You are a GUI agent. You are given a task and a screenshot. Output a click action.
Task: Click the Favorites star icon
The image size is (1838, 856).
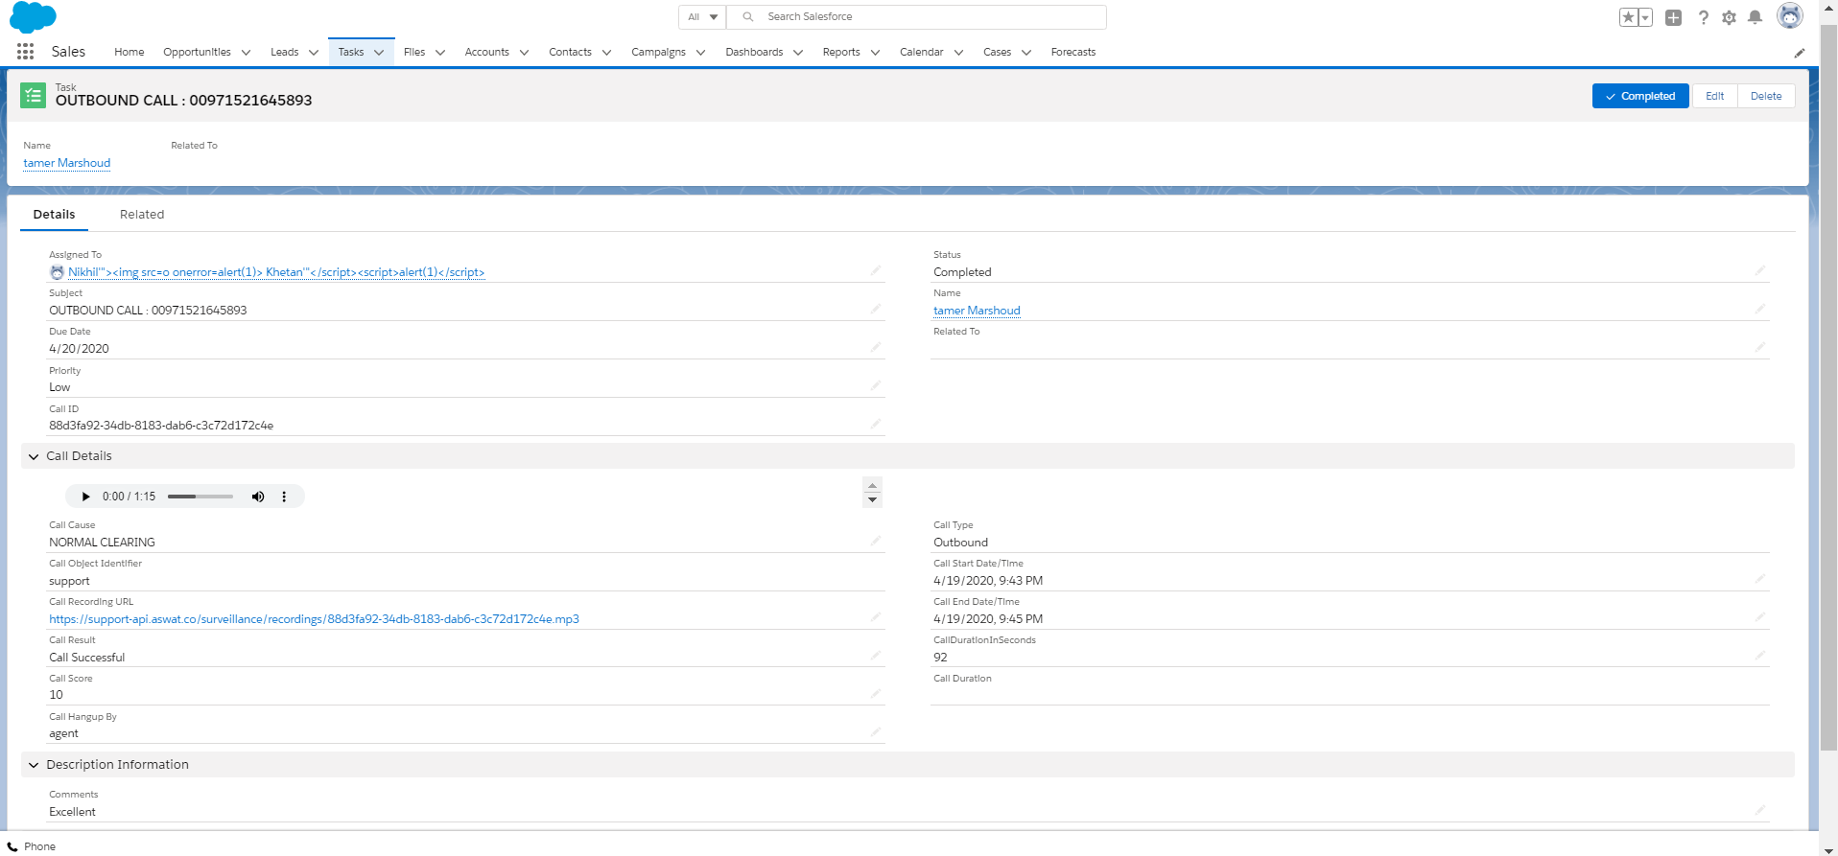(x=1628, y=17)
